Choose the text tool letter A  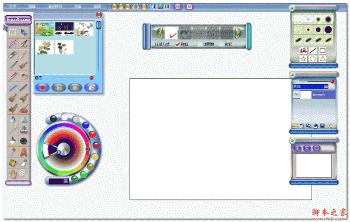[23, 152]
